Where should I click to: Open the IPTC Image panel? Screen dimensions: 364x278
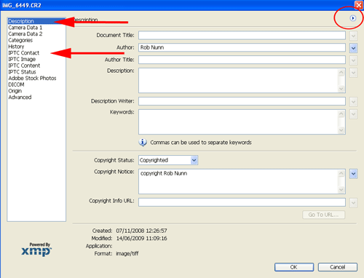click(22, 59)
